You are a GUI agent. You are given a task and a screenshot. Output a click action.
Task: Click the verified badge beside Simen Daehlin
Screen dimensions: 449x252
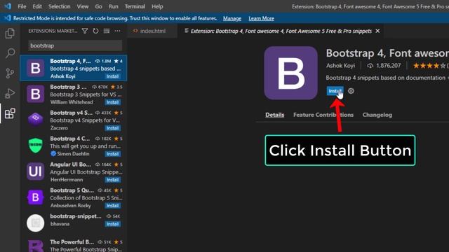point(53,154)
